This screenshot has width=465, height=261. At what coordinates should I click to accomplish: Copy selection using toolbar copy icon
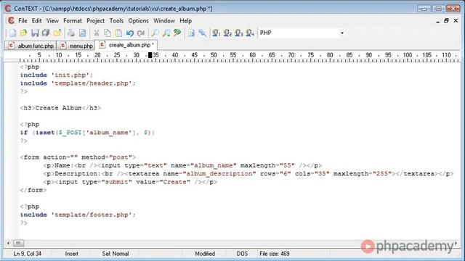click(x=108, y=33)
